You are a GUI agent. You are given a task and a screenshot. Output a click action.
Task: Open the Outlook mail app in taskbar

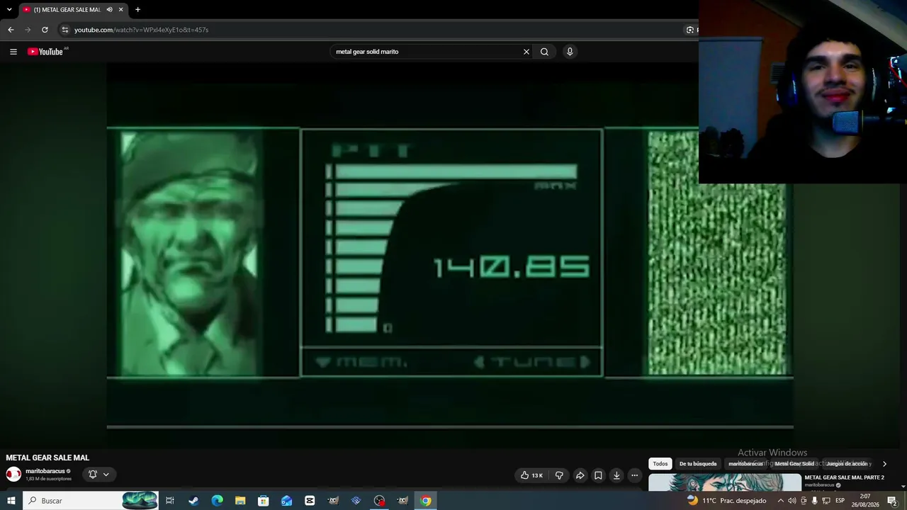286,501
